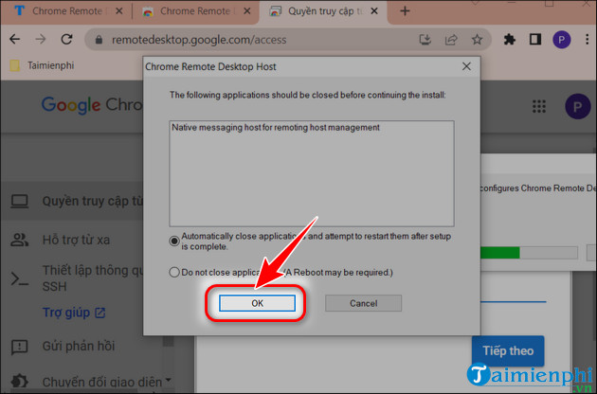
Task: Open Hỗ trợ từ xa sidebar item
Action: [x=76, y=240]
